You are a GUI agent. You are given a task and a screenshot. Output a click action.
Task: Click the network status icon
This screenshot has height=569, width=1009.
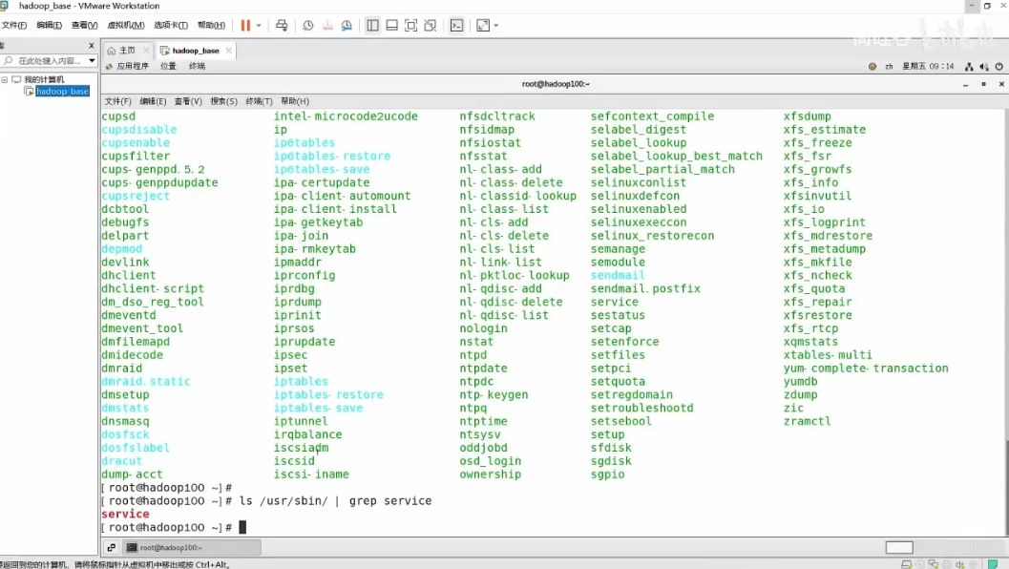click(969, 66)
